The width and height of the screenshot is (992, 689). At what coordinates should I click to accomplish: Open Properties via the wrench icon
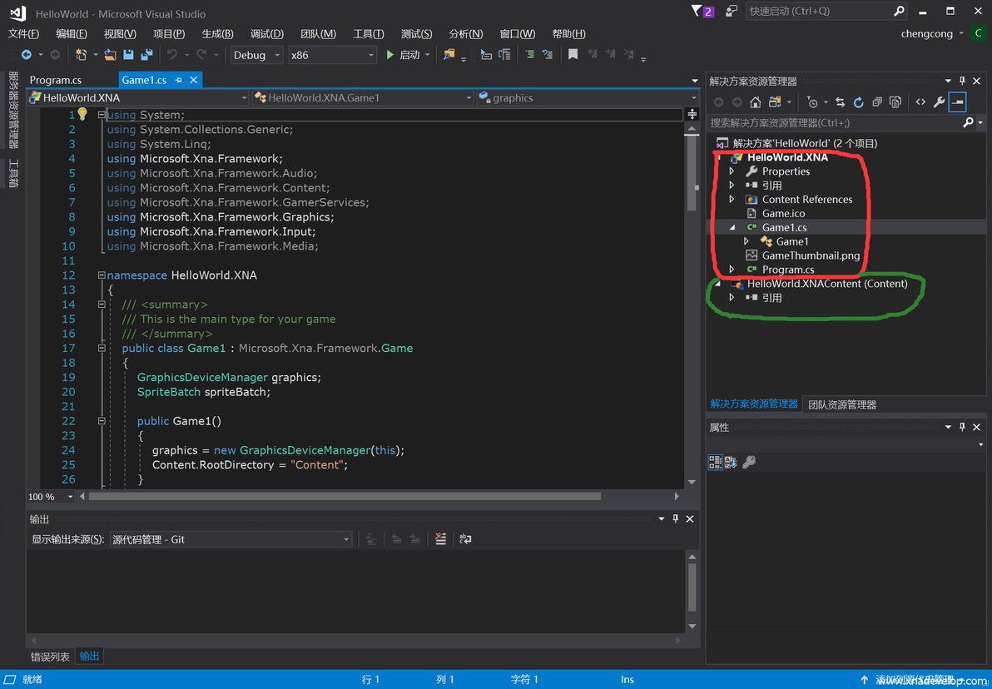coord(939,102)
